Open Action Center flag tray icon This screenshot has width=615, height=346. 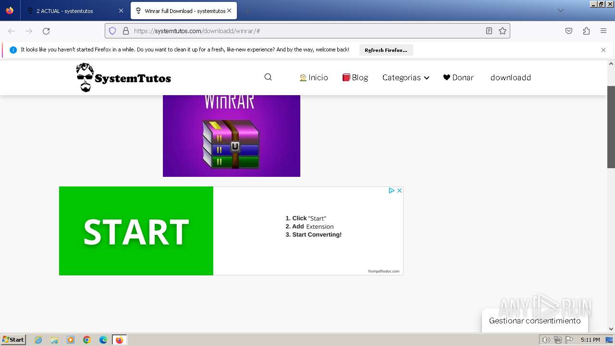[568, 340]
